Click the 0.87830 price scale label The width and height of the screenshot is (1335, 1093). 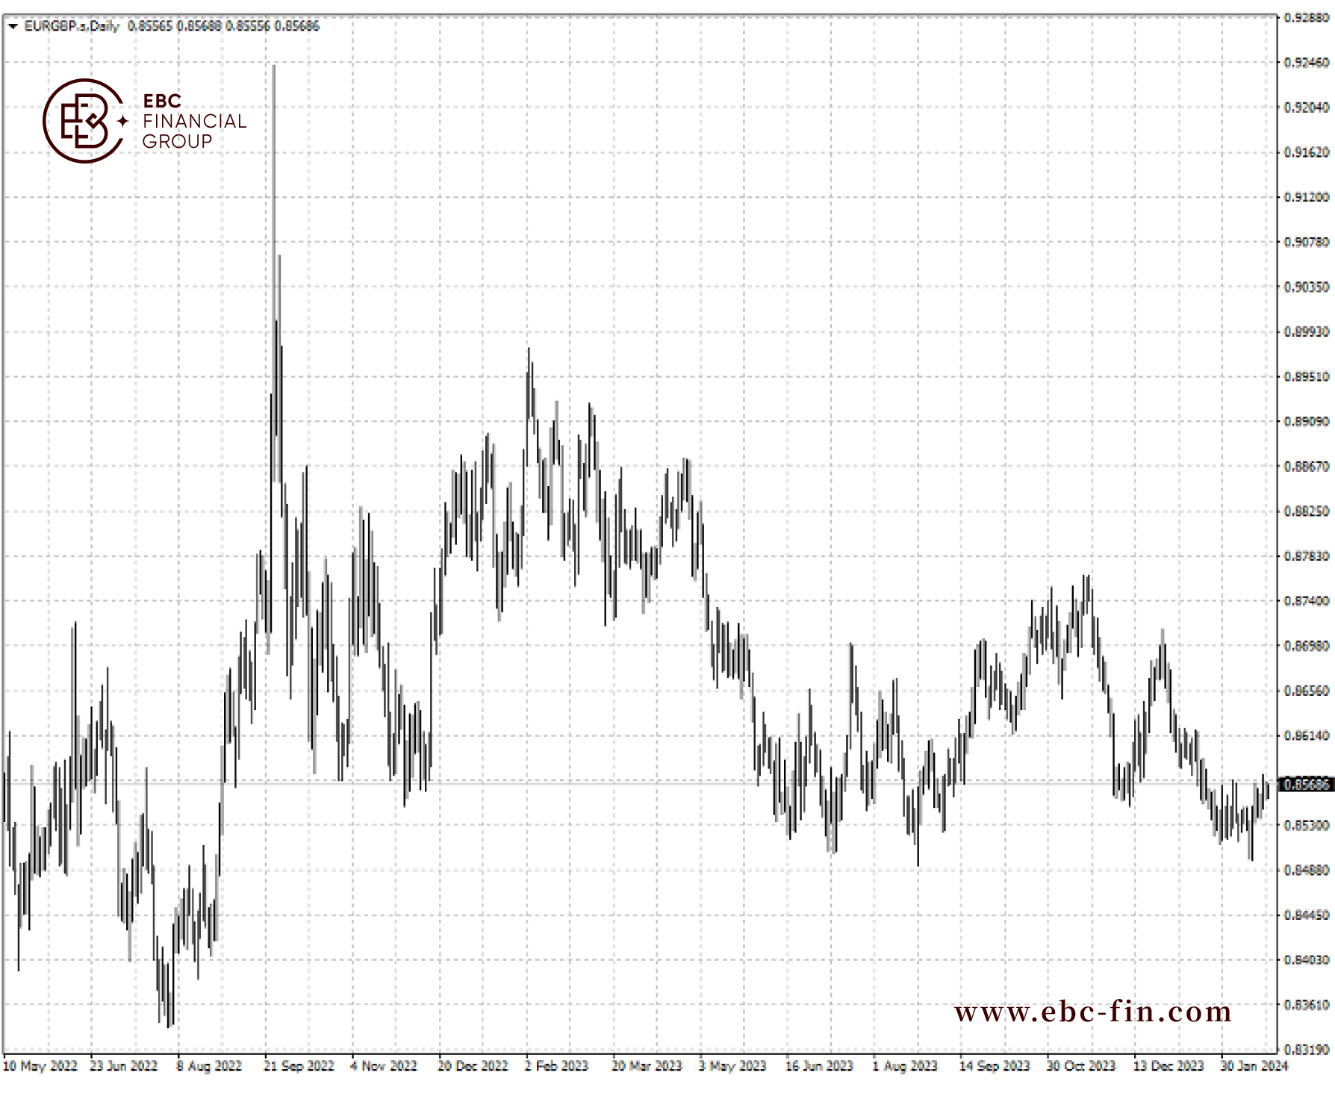coord(1307,556)
